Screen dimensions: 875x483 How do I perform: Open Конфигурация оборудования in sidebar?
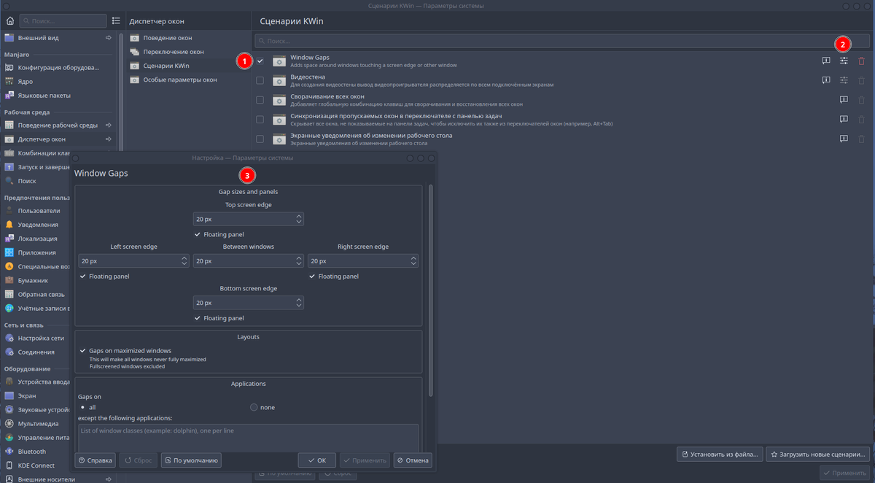[x=58, y=68]
